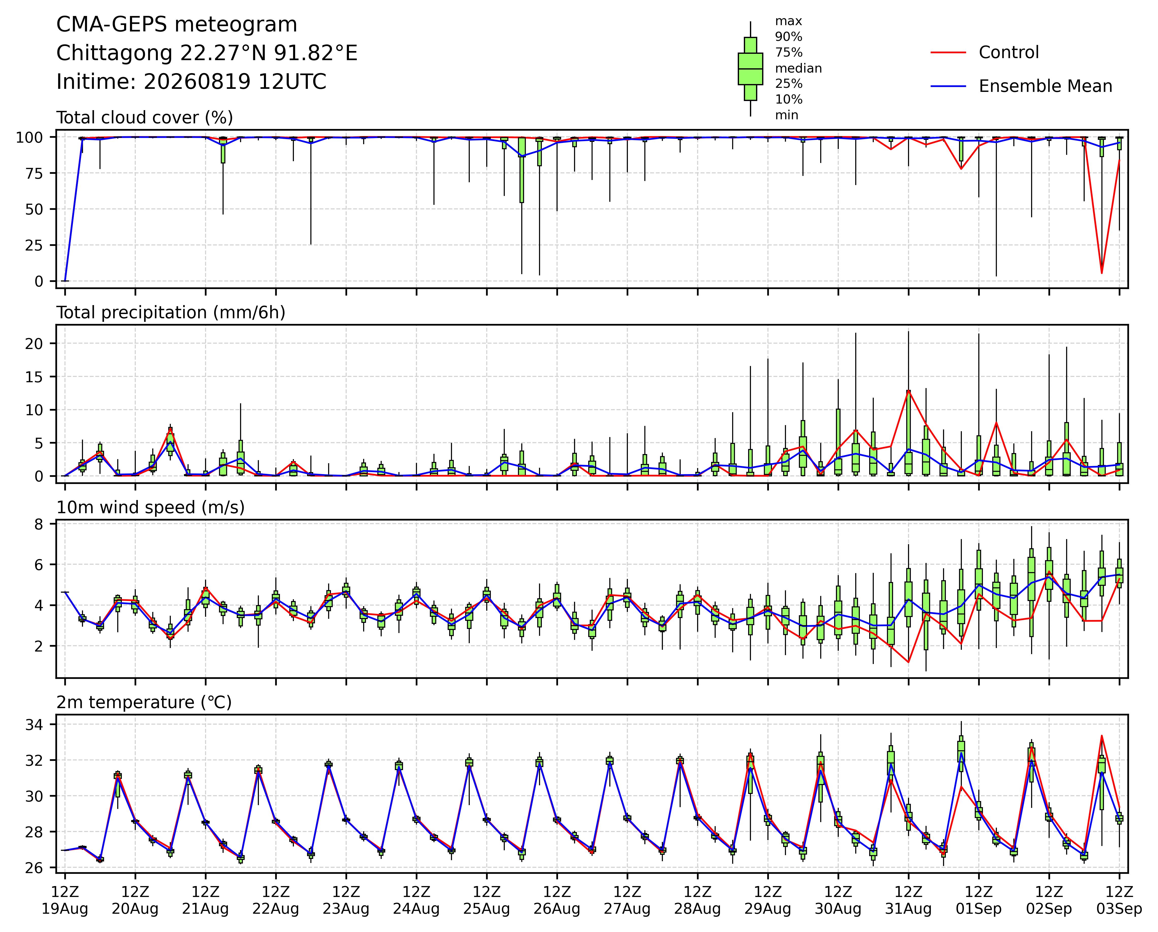Click the green boxplot legend symbol
Image resolution: width=1158 pixels, height=932 pixels.
click(750, 69)
